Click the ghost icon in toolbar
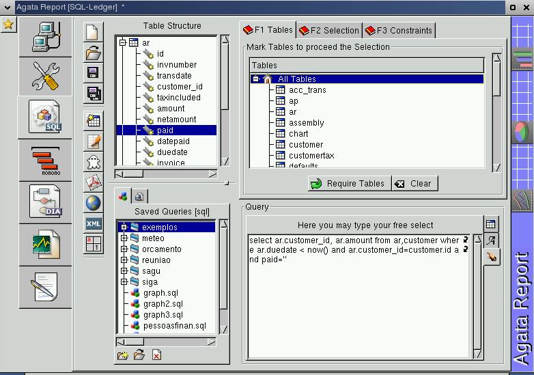534x375 pixels. tap(94, 162)
